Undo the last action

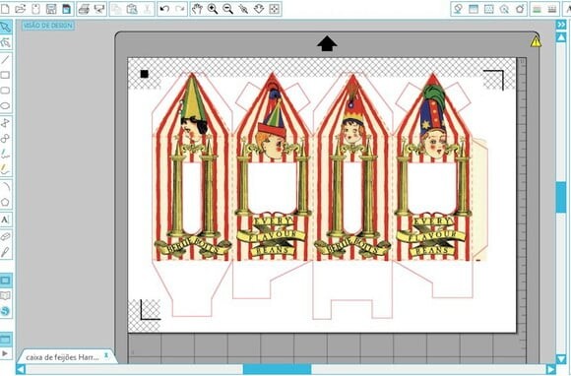pos(164,9)
